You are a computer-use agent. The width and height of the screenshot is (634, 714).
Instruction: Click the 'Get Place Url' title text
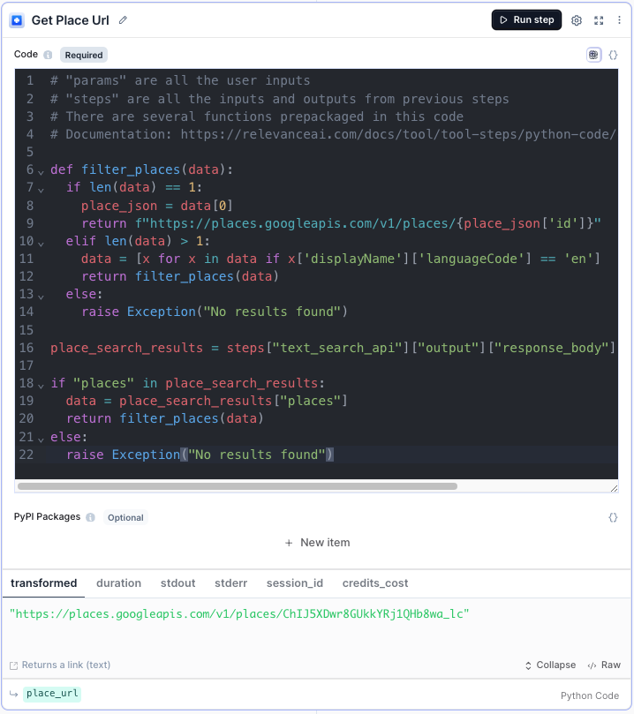(70, 20)
